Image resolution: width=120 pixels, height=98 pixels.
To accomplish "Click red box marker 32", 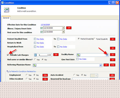I will tap(112, 55).
